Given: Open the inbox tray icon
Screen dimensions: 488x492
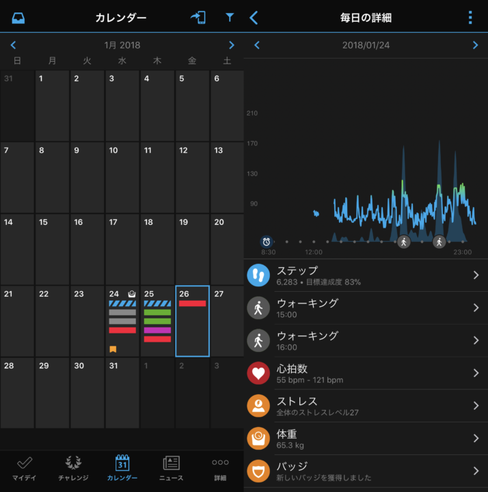Looking at the screenshot, I should tap(18, 18).
